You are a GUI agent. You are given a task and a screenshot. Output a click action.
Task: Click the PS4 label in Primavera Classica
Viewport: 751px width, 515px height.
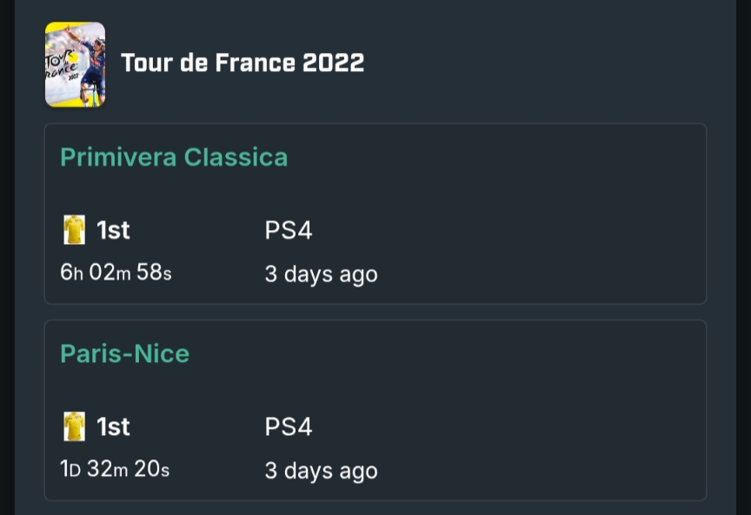point(289,230)
